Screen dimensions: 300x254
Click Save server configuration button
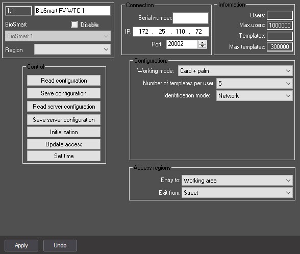coord(64,120)
